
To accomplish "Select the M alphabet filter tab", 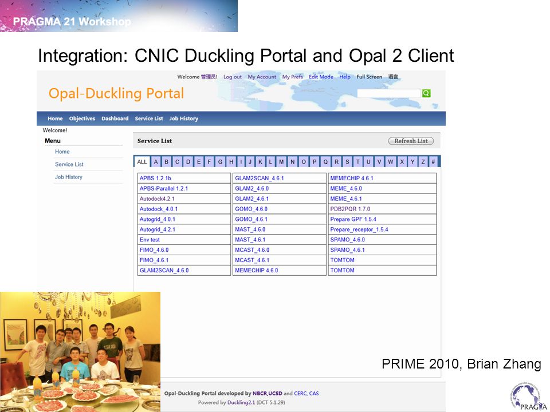I will click(281, 161).
